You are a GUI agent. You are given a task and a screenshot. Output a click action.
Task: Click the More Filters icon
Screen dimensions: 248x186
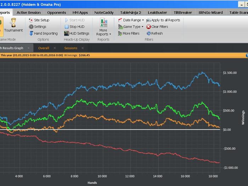pos(120,34)
